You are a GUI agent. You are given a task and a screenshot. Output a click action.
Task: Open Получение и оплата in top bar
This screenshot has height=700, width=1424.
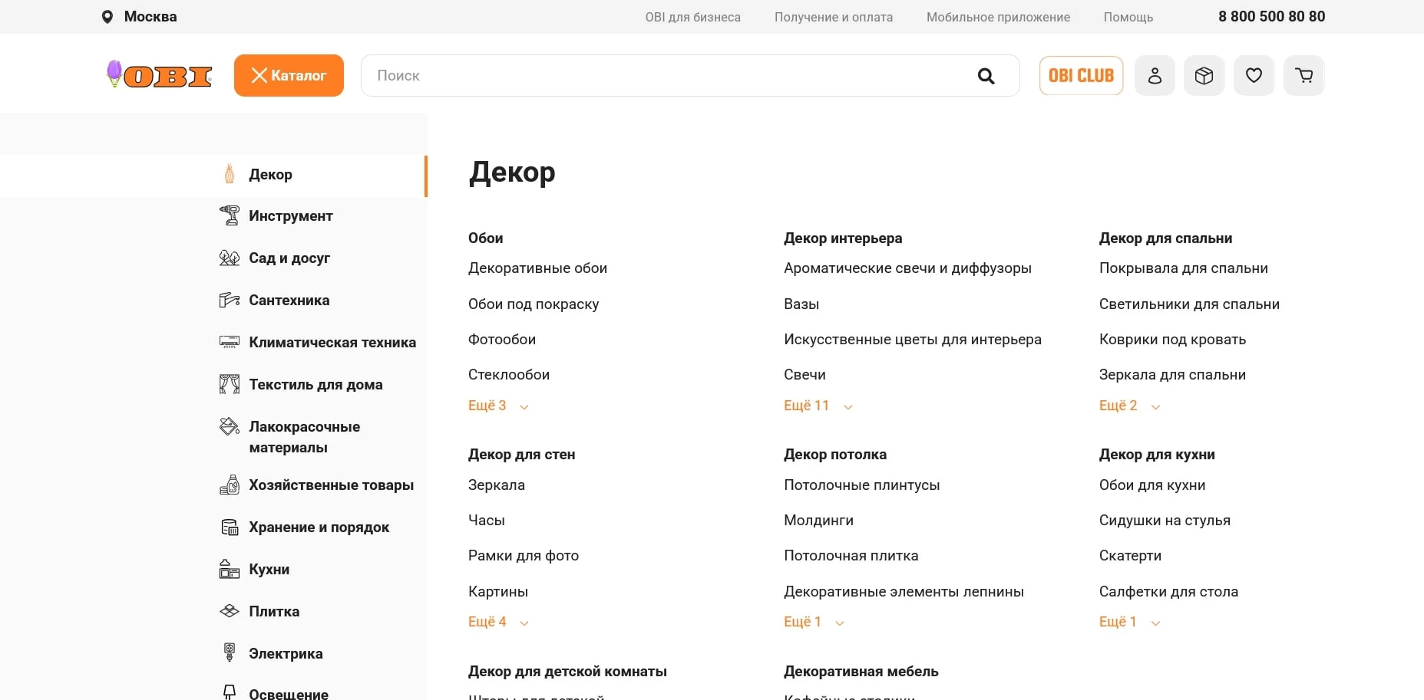[833, 17]
